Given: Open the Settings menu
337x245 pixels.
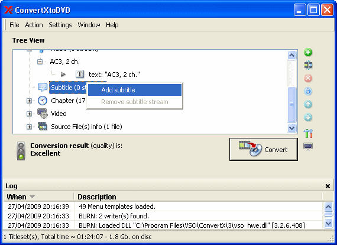Looking at the screenshot, I should pyautogui.click(x=60, y=25).
